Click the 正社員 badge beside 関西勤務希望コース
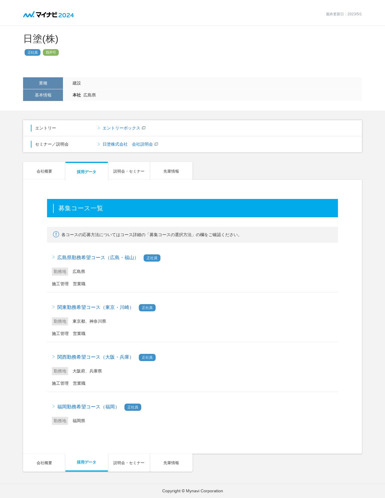The height and width of the screenshot is (498, 385). click(x=147, y=357)
